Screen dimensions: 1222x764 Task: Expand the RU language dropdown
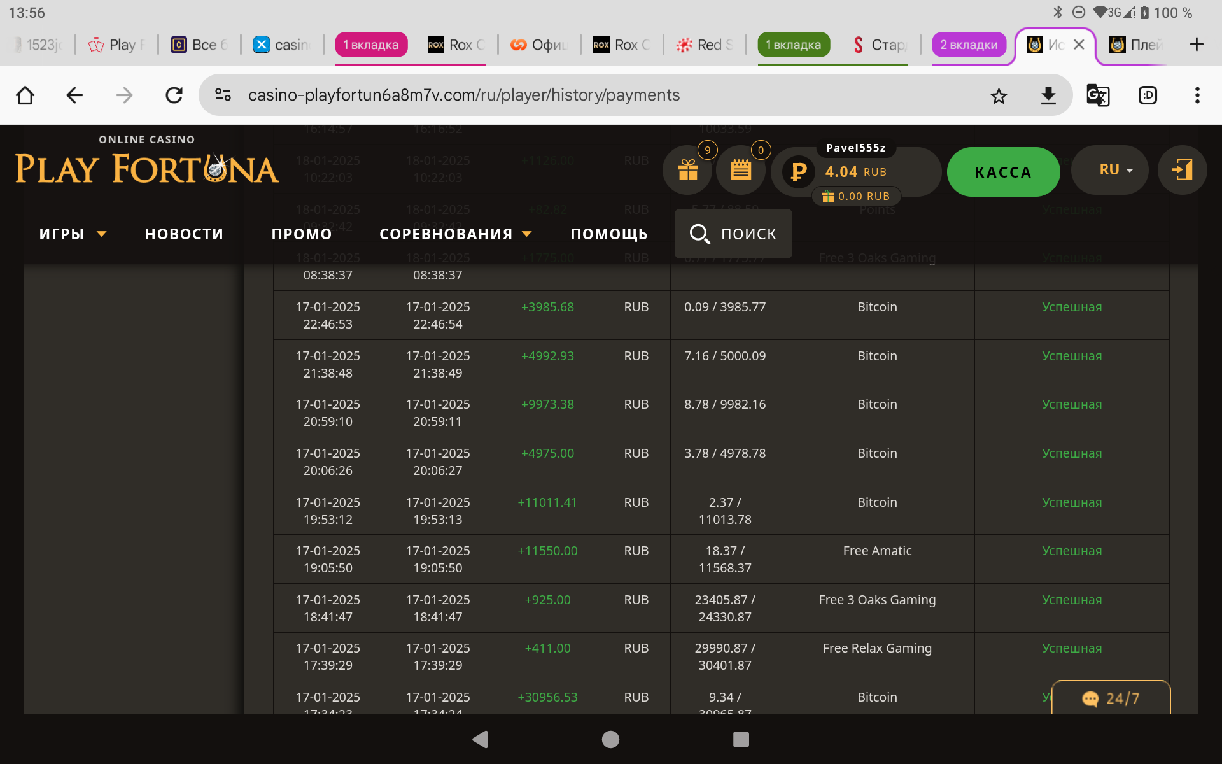tap(1116, 170)
